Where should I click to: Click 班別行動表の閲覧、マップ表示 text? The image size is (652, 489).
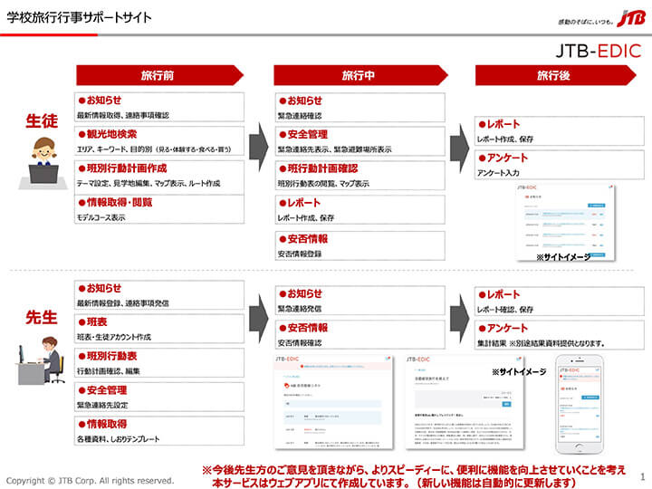pyautogui.click(x=323, y=183)
